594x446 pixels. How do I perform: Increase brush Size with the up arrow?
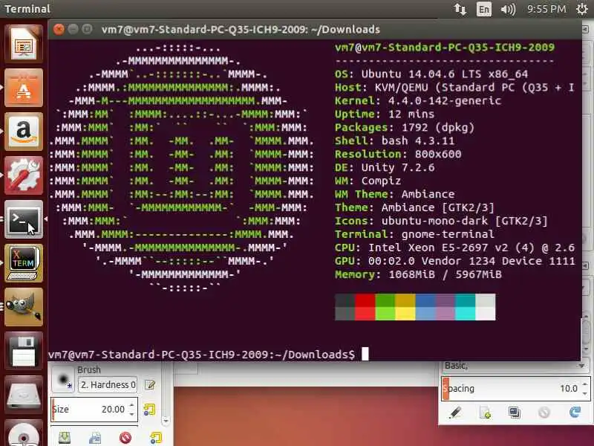(132, 404)
